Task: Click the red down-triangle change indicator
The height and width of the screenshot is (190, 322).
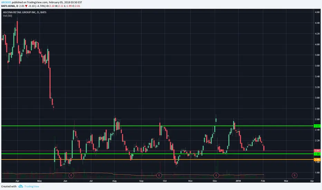Action: point(26,6)
